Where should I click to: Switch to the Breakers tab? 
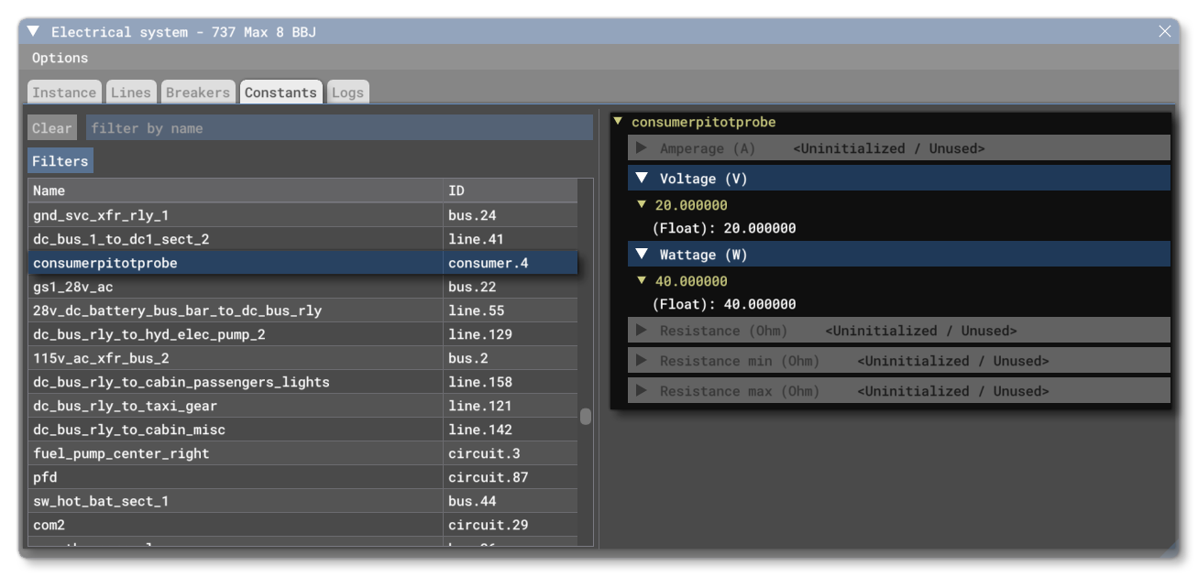(197, 92)
